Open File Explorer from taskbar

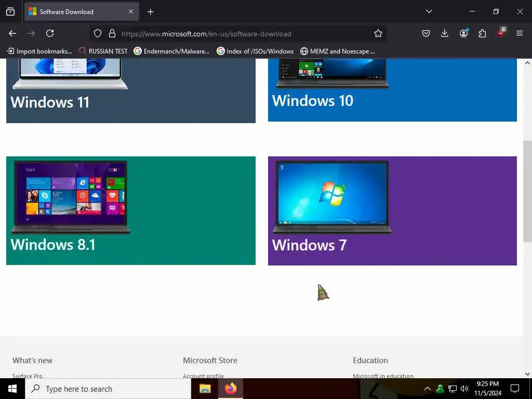pos(205,389)
